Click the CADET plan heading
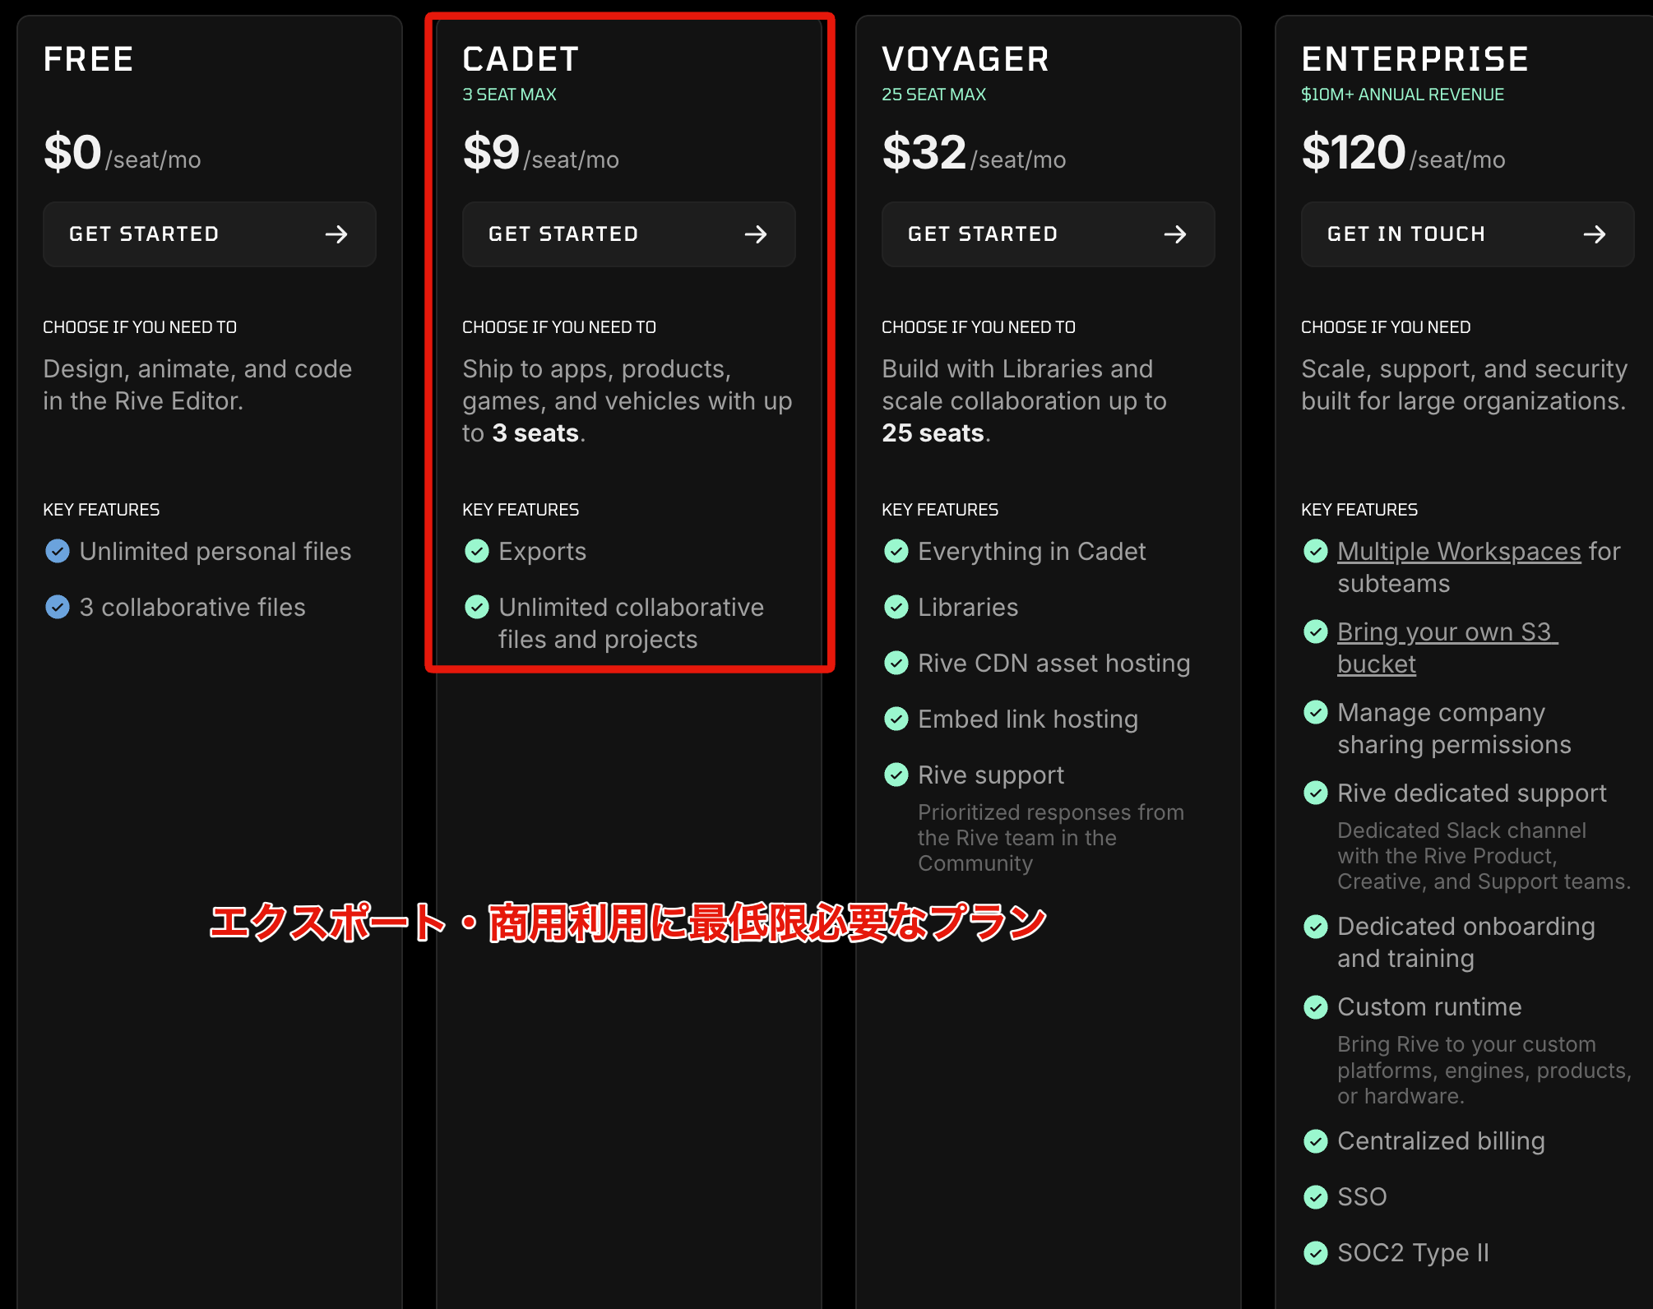 pyautogui.click(x=521, y=59)
